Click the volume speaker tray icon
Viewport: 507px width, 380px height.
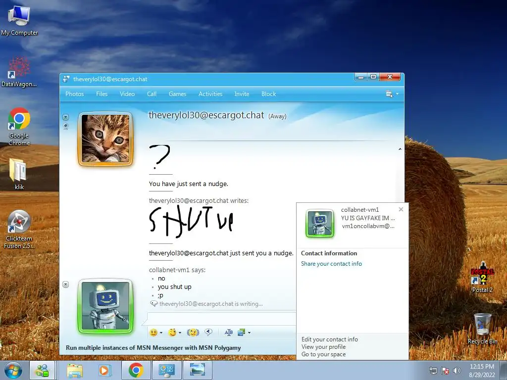click(x=457, y=371)
